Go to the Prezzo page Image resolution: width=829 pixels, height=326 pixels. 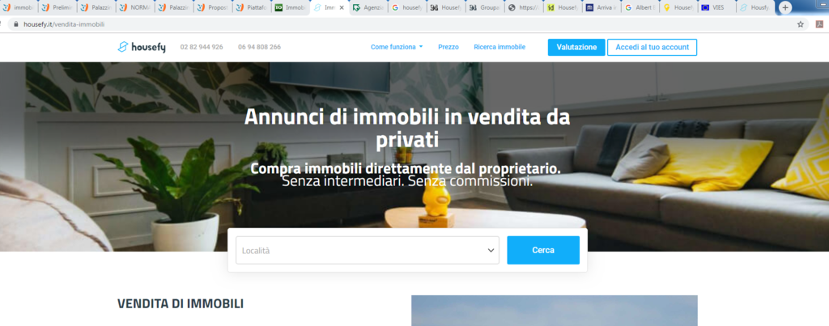449,47
